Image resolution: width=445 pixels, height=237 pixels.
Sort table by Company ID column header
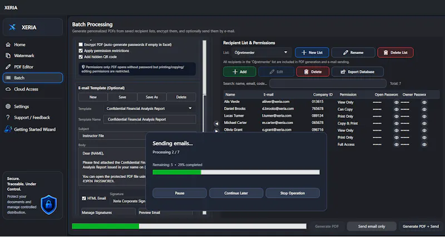323,95
